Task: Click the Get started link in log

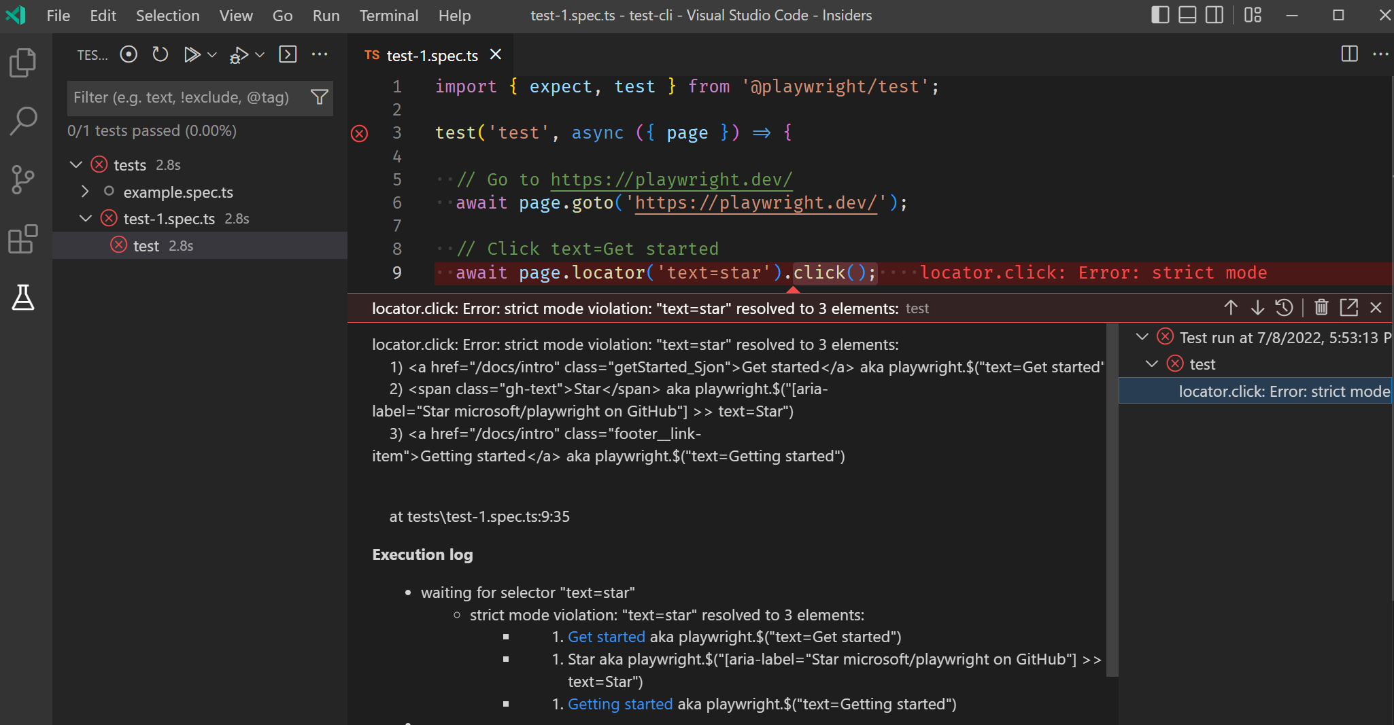Action: coord(606,637)
